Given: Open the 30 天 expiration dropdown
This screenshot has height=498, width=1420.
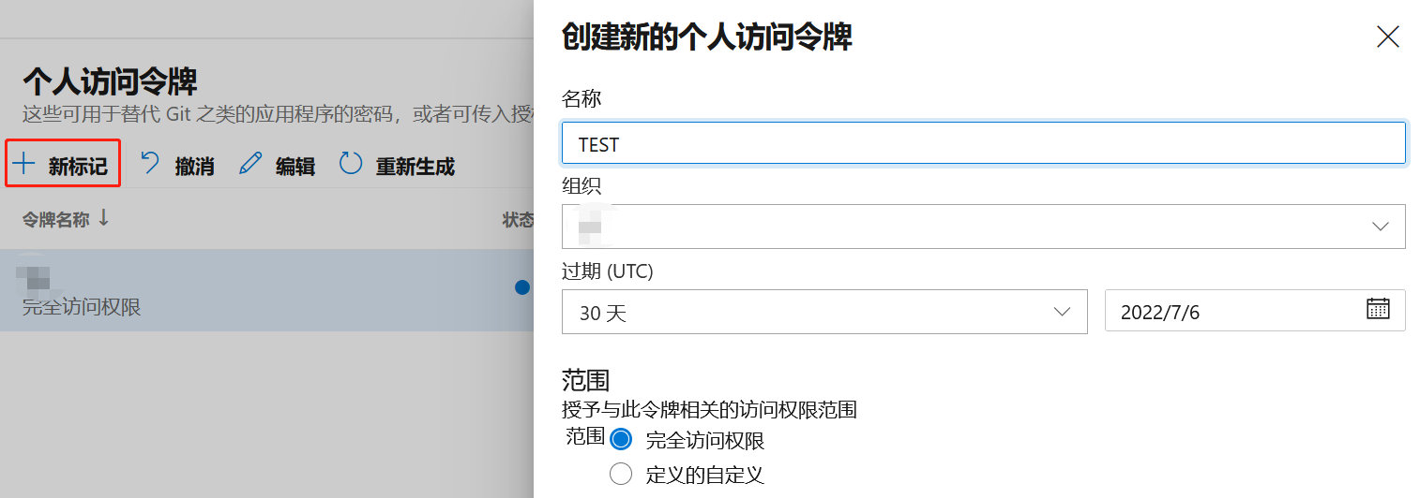Looking at the screenshot, I should click(x=824, y=312).
